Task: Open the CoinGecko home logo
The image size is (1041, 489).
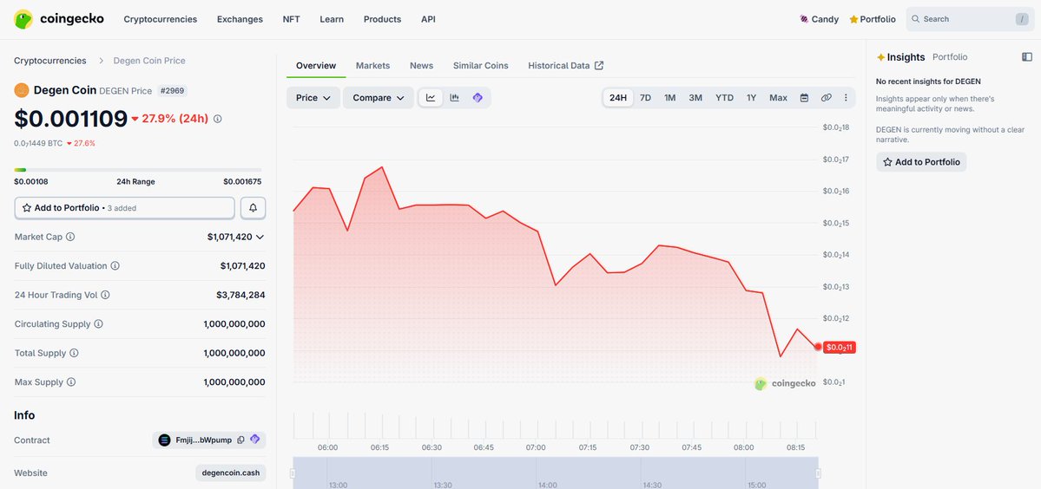Action: [x=58, y=19]
